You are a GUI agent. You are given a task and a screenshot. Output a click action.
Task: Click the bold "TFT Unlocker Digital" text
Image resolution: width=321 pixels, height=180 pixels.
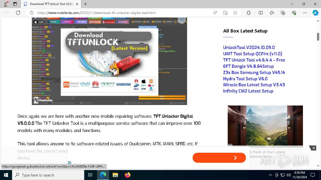click(173, 116)
